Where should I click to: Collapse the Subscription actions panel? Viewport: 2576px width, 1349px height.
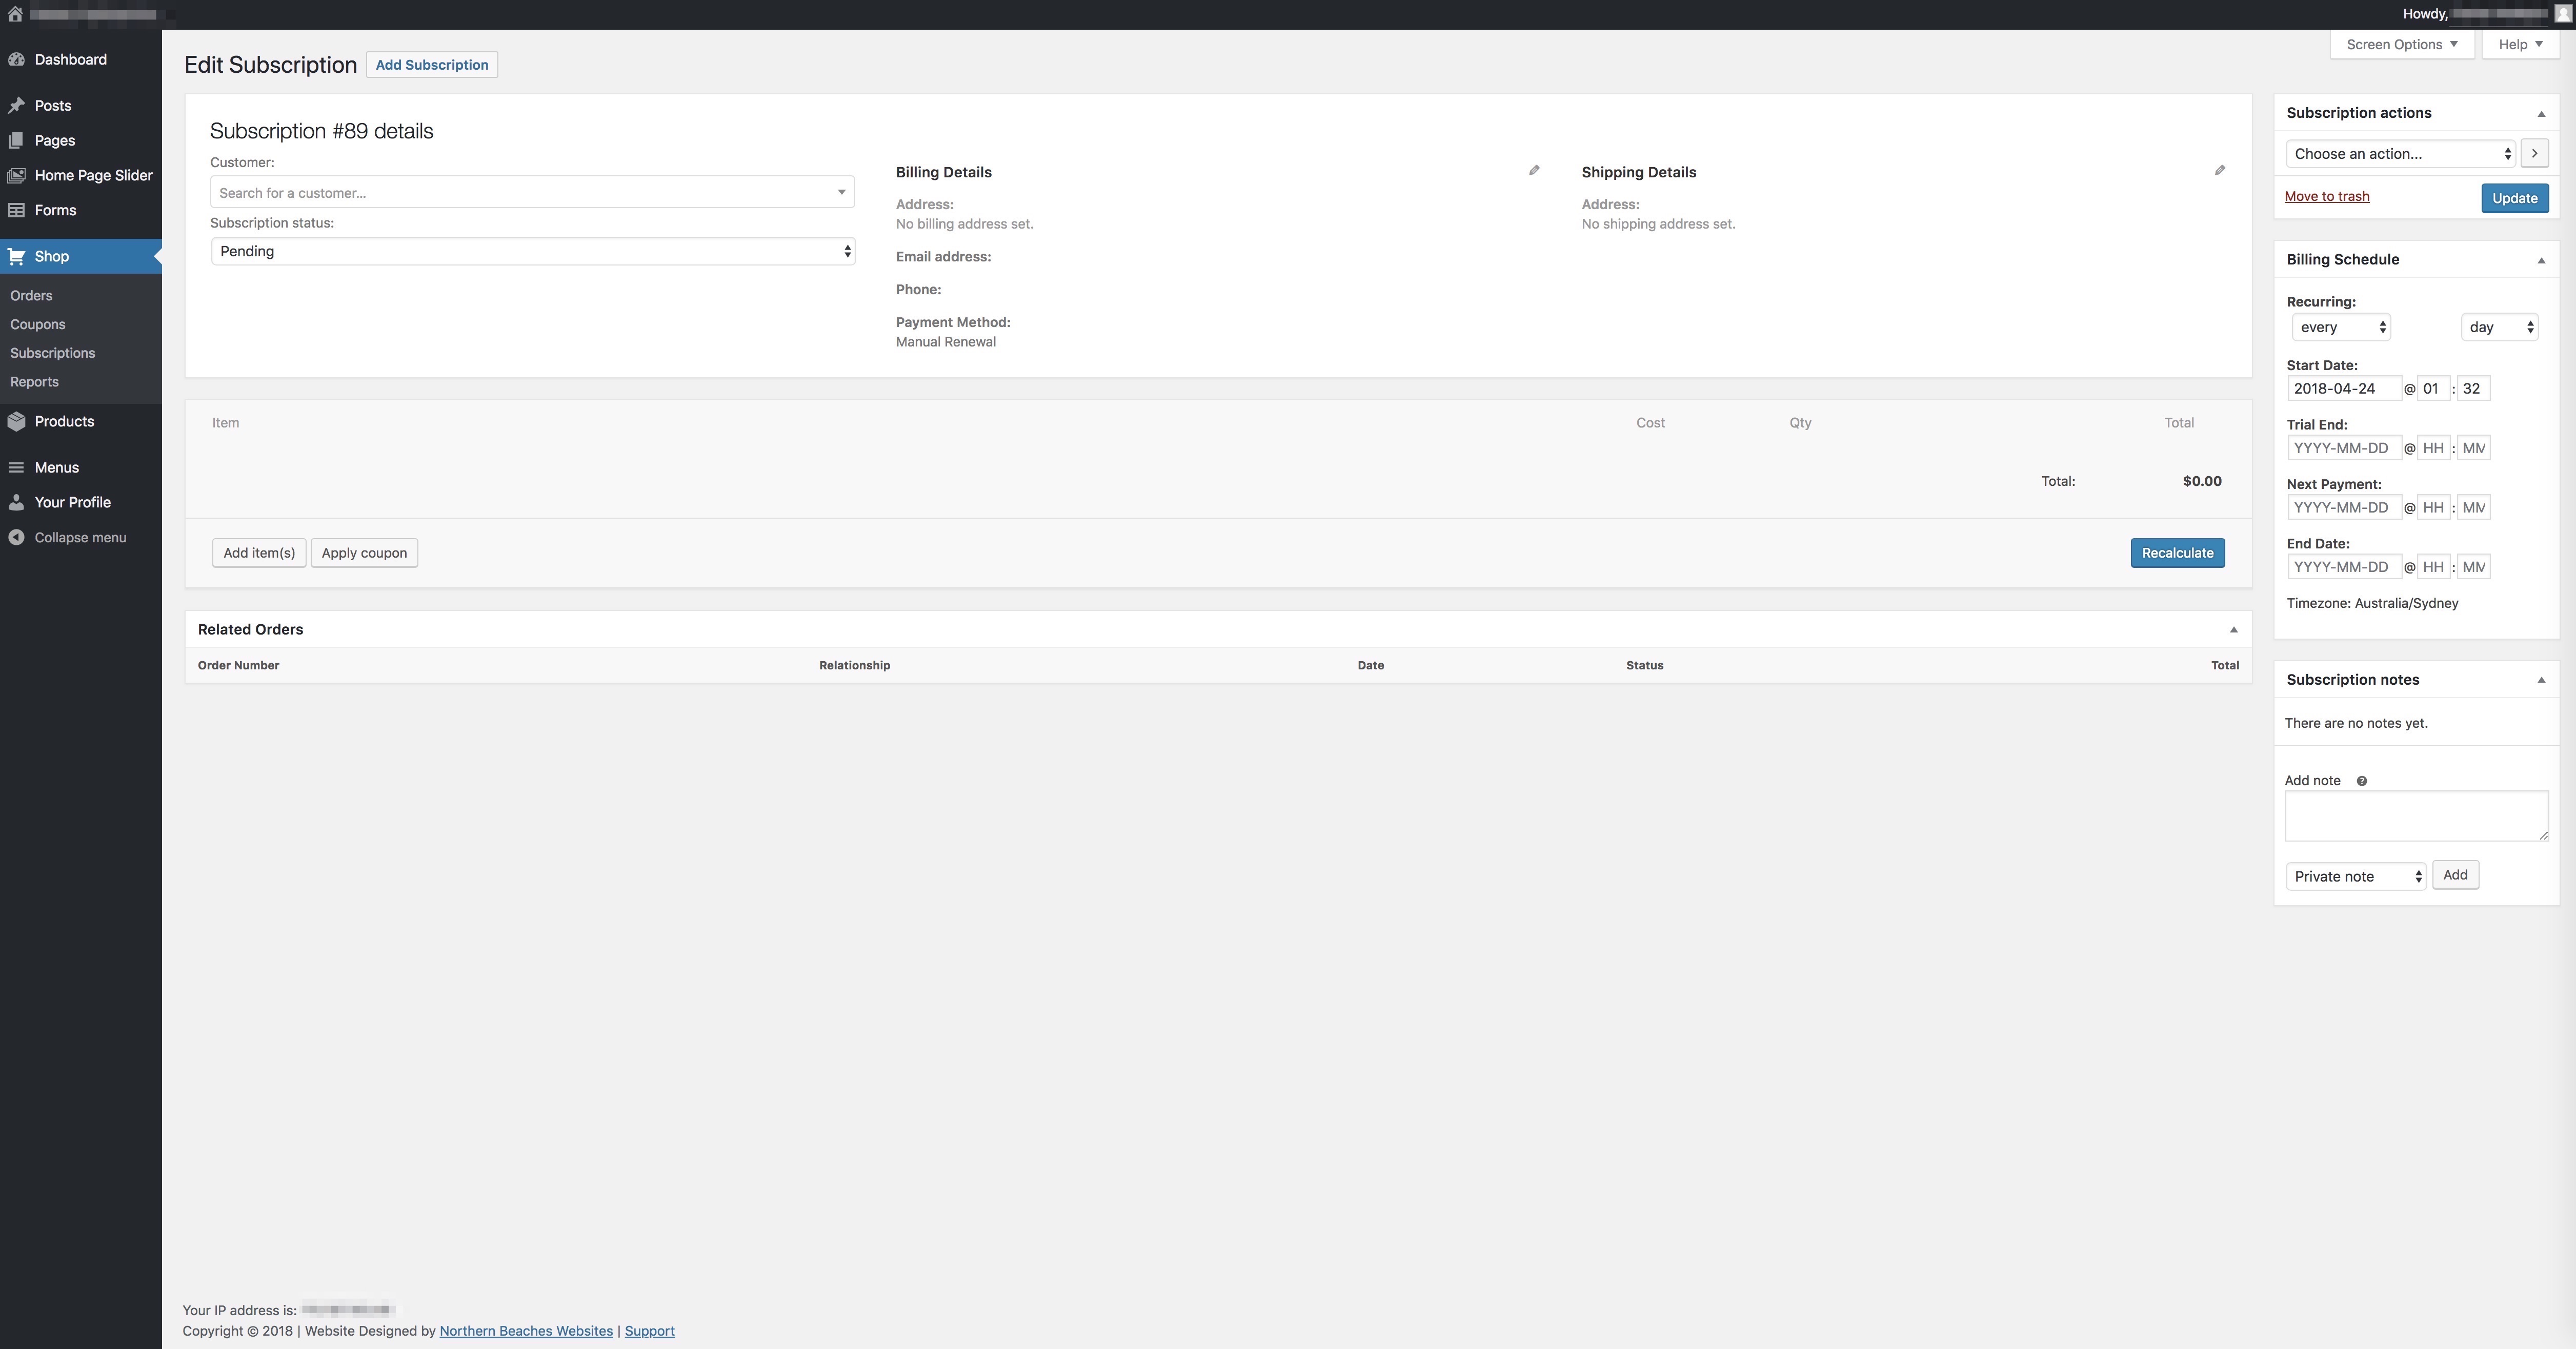(x=2541, y=114)
